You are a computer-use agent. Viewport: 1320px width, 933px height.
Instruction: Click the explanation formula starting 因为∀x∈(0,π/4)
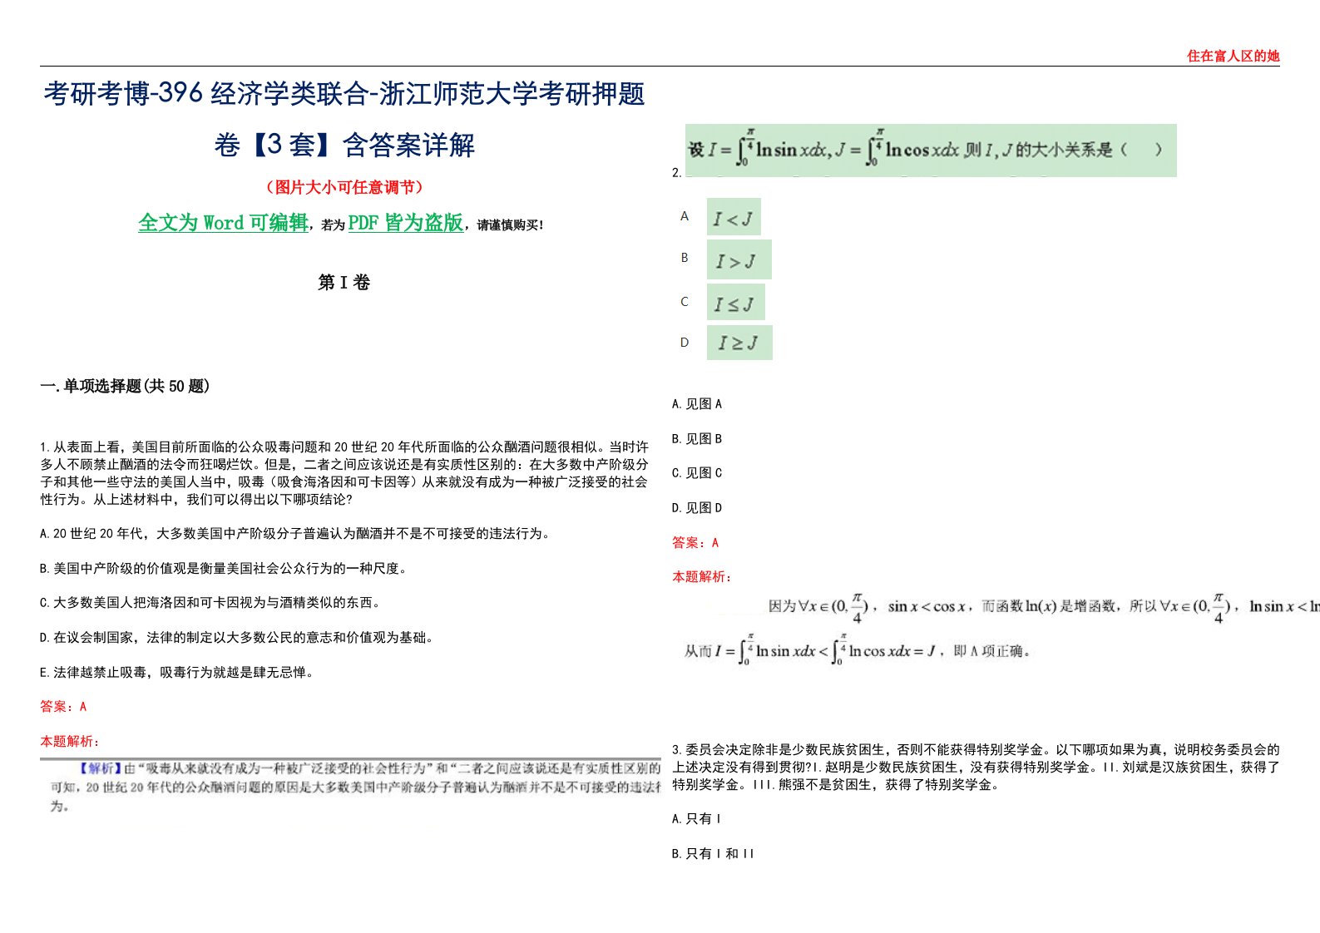(x=1043, y=608)
